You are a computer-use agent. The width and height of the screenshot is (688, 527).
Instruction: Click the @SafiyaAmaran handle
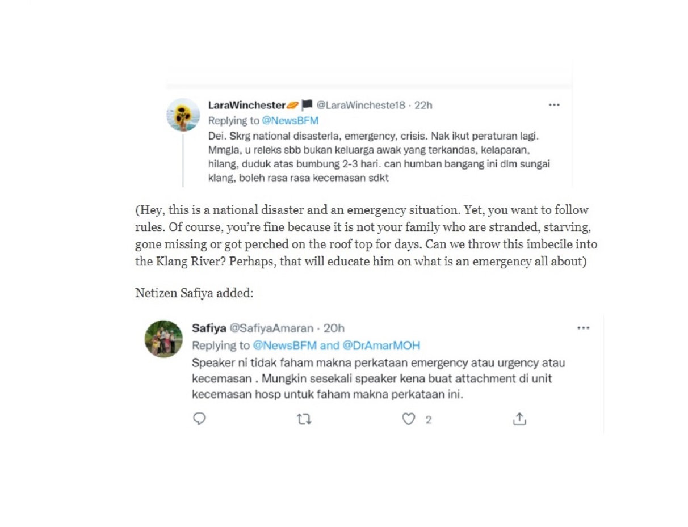pyautogui.click(x=271, y=328)
